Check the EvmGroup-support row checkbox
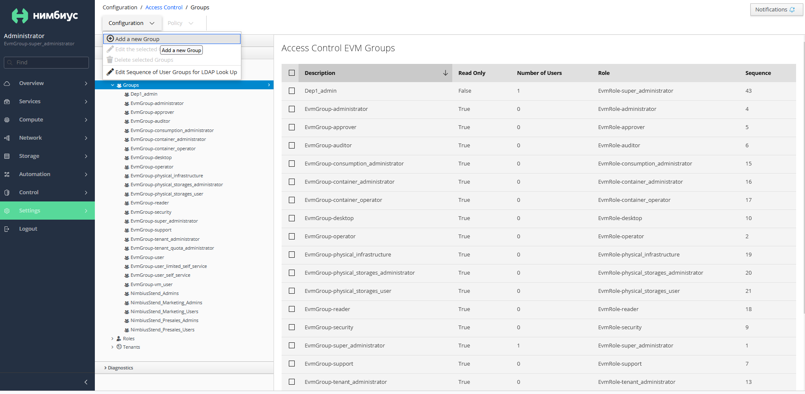Viewport: 805px width, 394px height. 292,364
